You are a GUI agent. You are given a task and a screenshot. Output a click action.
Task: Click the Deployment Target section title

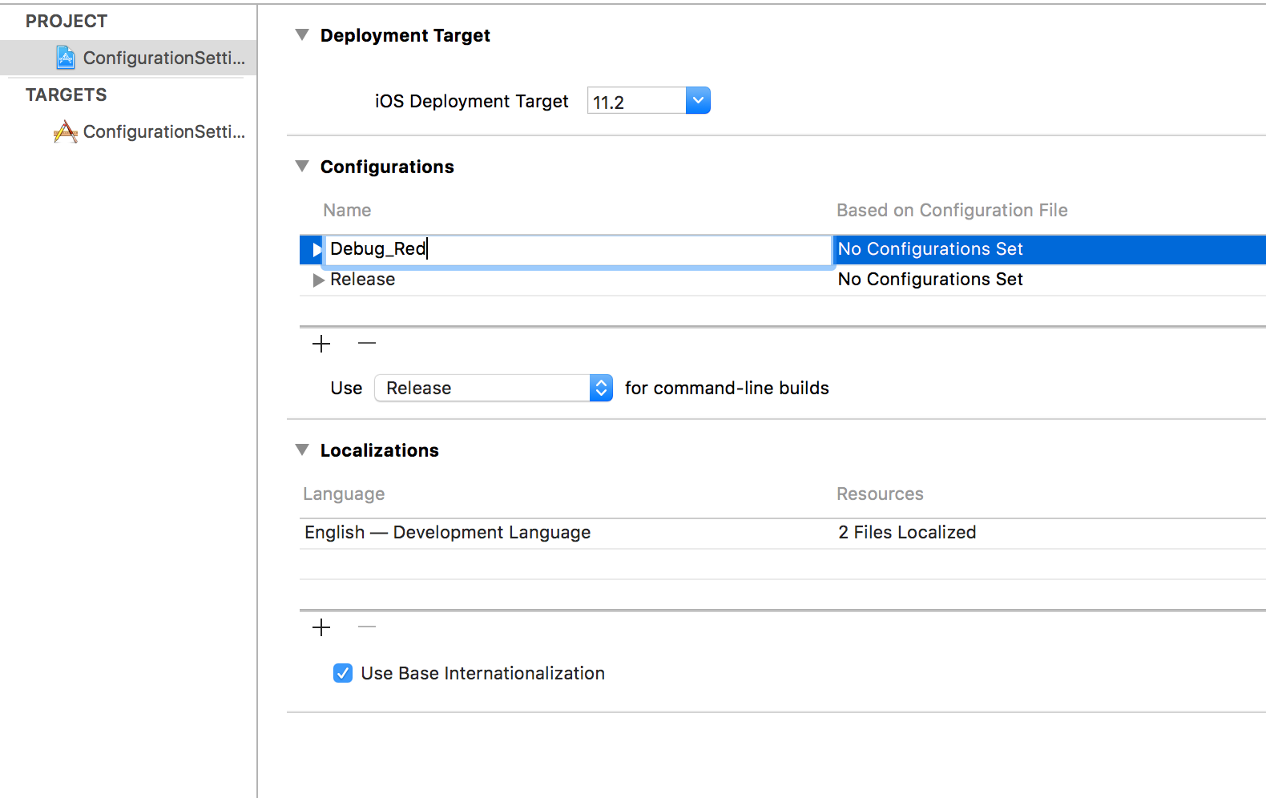pos(405,35)
